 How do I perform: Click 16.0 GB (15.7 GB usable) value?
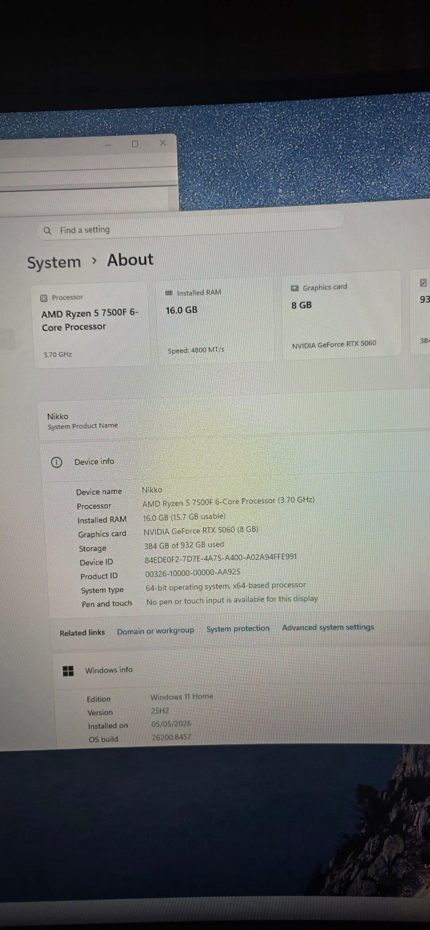point(184,517)
